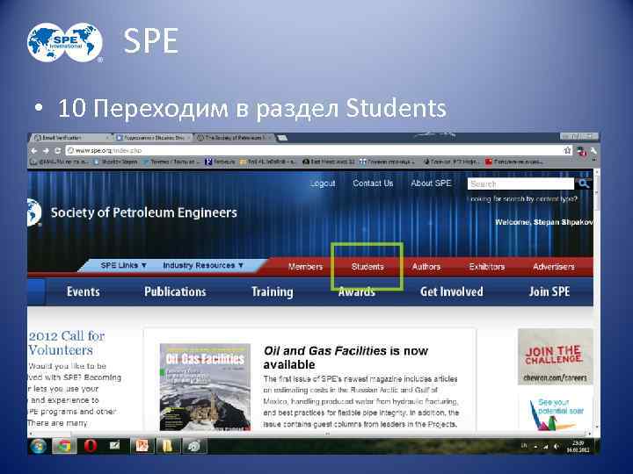Open the Awards menu
The height and width of the screenshot is (474, 633).
[x=356, y=291]
